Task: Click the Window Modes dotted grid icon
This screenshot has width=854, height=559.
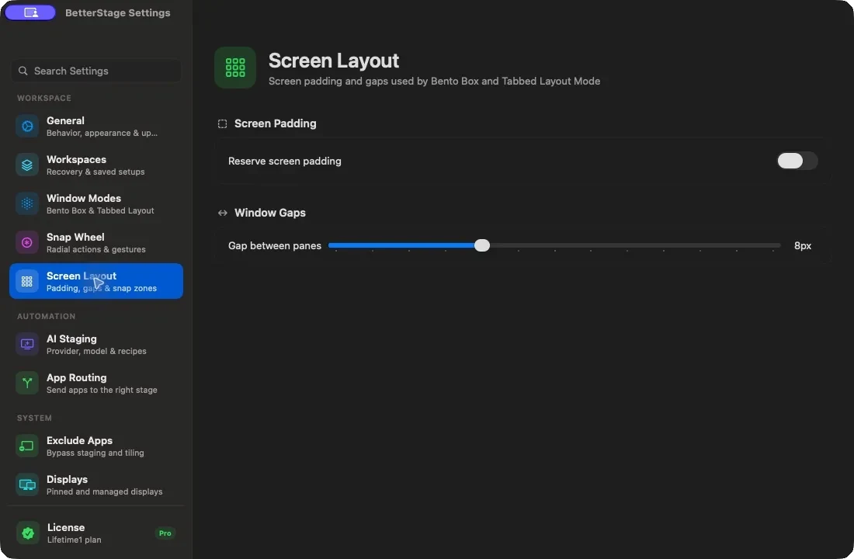Action: (26, 203)
